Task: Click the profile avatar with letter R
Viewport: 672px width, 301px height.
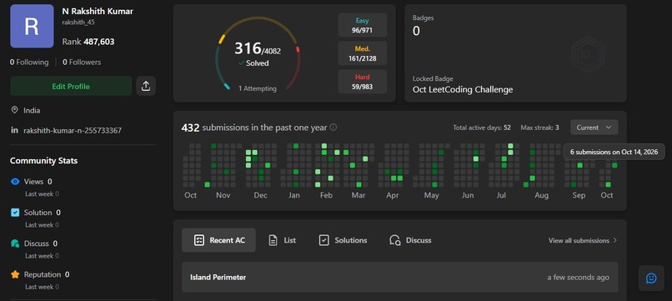Action: click(x=33, y=26)
